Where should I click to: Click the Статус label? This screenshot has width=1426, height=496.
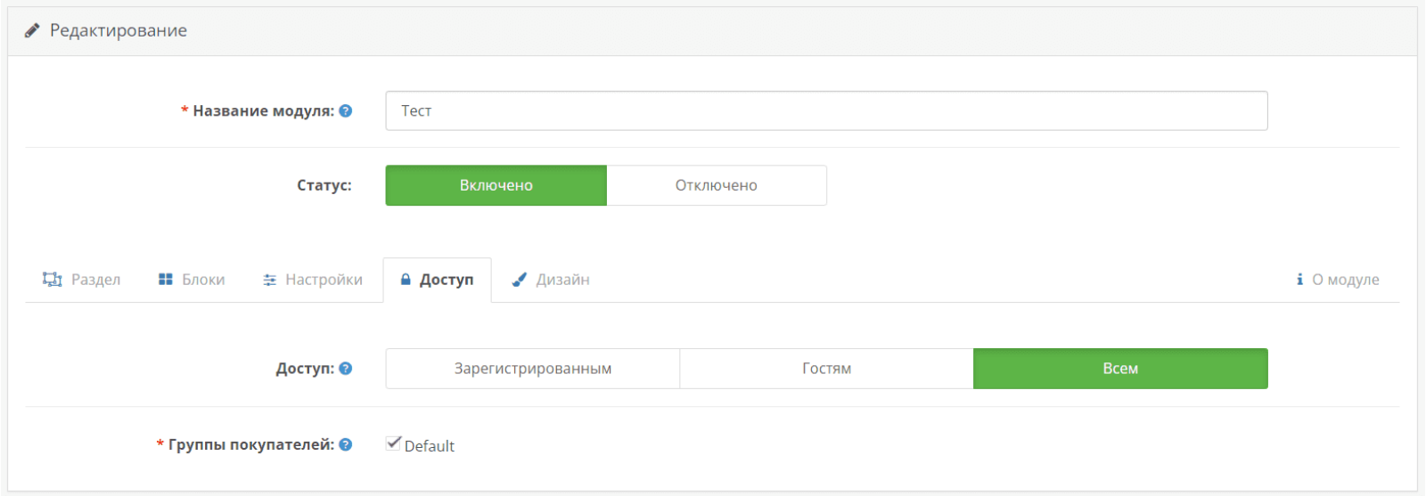tap(324, 185)
